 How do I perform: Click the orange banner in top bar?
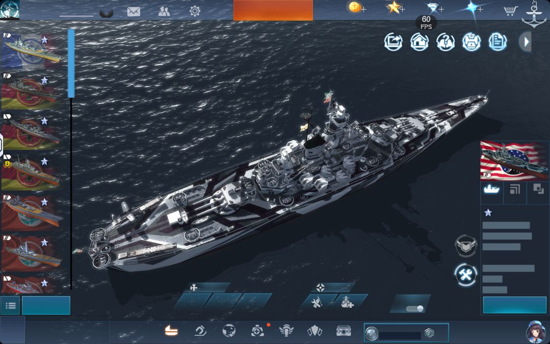pyautogui.click(x=273, y=10)
